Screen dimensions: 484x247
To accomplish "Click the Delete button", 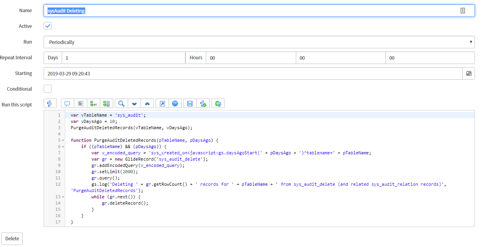I will tap(12, 239).
